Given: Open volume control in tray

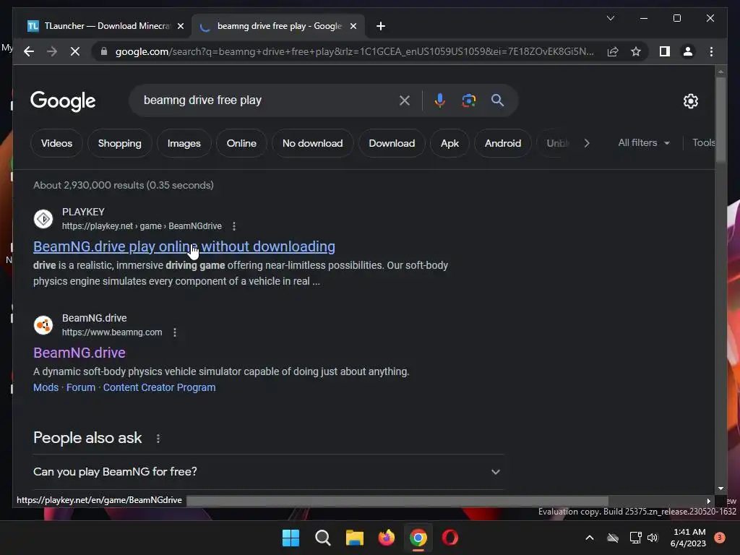Looking at the screenshot, I should (653, 538).
